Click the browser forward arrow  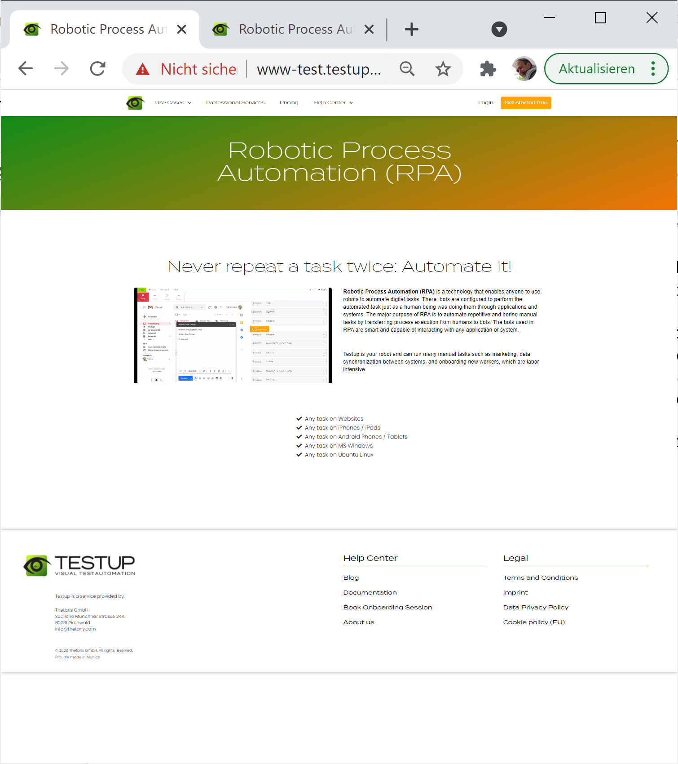(x=62, y=68)
